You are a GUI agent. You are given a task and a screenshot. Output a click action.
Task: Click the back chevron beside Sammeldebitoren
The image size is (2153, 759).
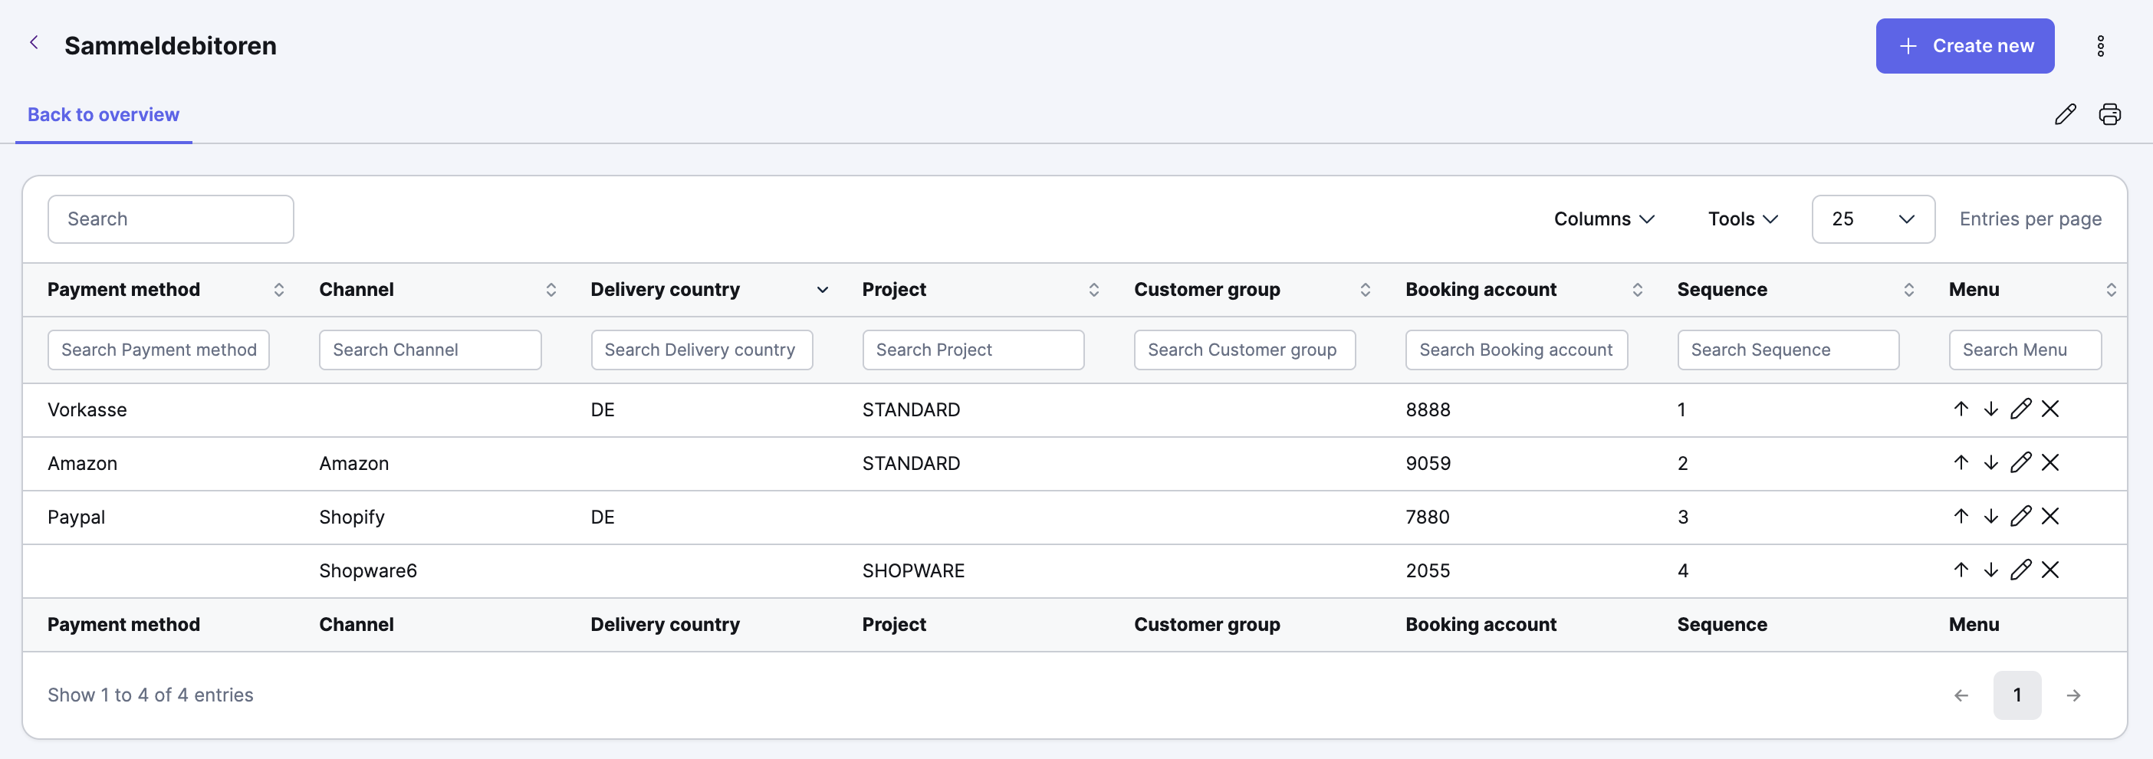(x=35, y=43)
